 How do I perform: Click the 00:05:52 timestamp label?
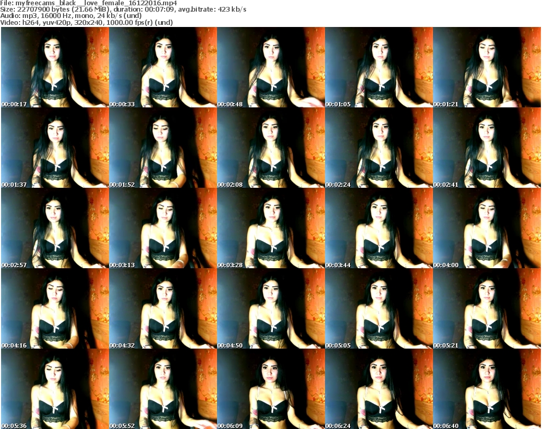(x=122, y=425)
